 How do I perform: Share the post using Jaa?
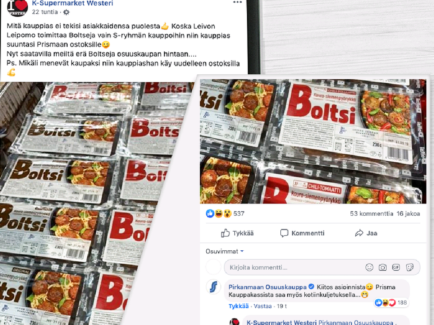[366, 233]
